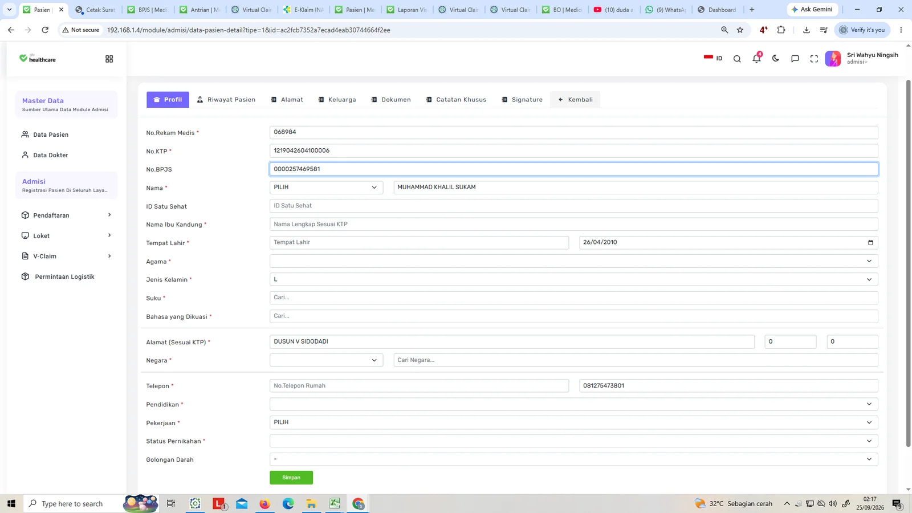Open the Keluarga tab
This screenshot has height=513, width=912.
pos(337,99)
